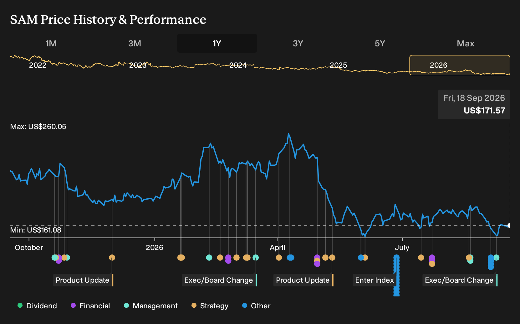Open the teal marker above the first Exec/Board Change label
Screen dimensions: 520x324
(256, 258)
